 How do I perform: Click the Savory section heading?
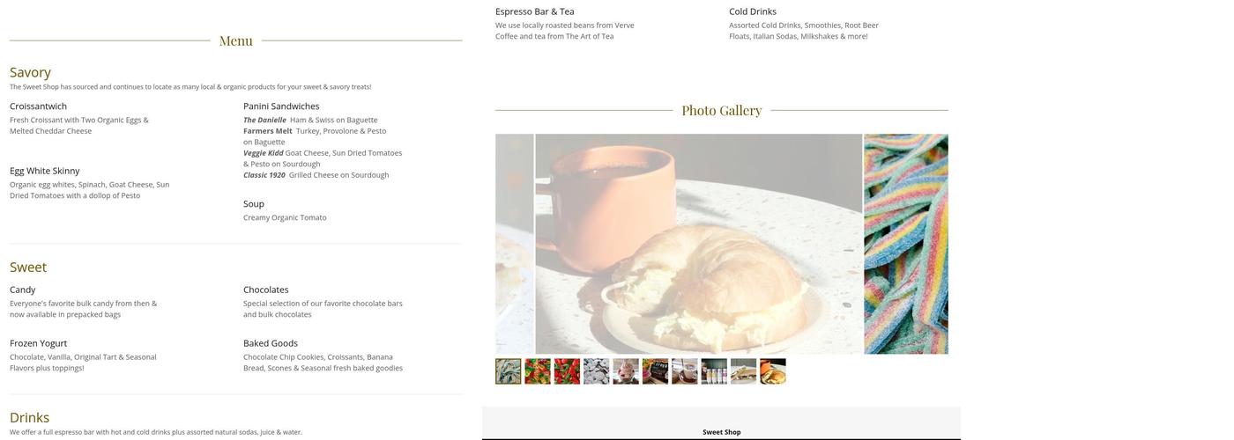click(x=31, y=72)
